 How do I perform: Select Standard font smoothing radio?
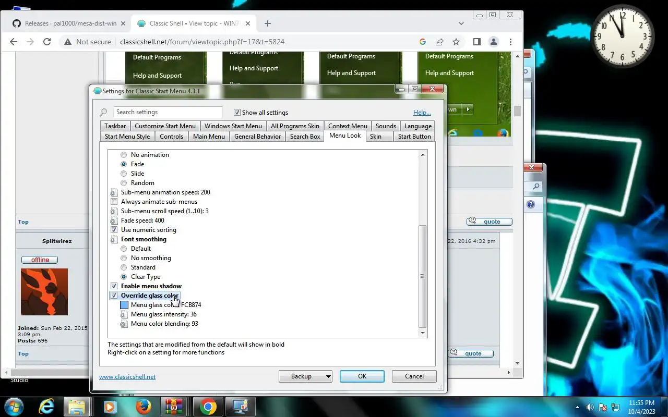click(124, 267)
